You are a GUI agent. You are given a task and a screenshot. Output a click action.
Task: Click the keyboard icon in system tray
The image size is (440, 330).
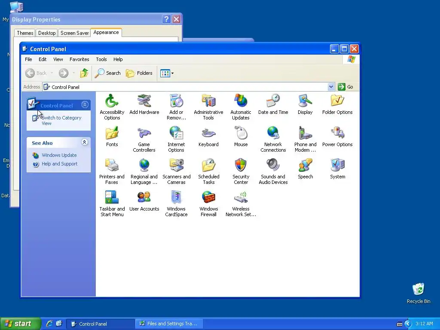click(400, 324)
